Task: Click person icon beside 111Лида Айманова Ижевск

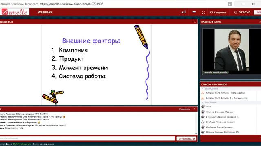Action: (203, 122)
